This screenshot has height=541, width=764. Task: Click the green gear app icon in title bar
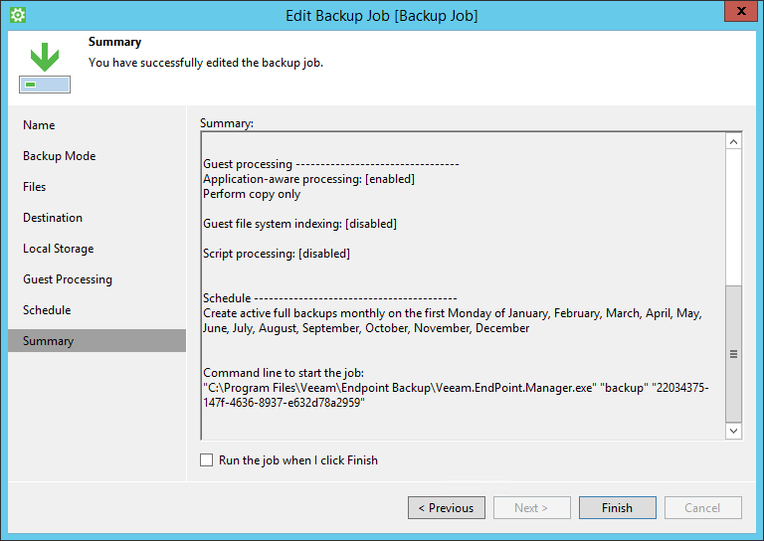tap(18, 15)
